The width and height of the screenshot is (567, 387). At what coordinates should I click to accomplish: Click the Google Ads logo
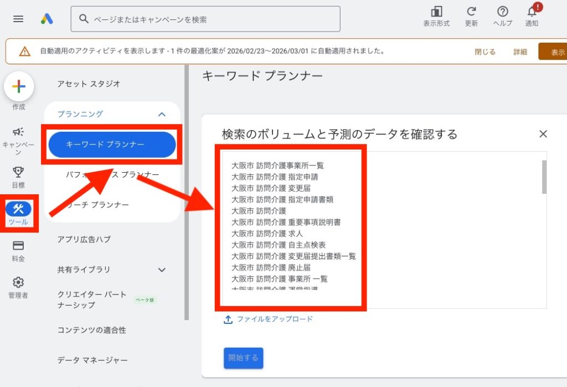[47, 19]
